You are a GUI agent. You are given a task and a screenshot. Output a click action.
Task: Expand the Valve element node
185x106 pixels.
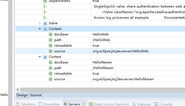click(x=40, y=23)
